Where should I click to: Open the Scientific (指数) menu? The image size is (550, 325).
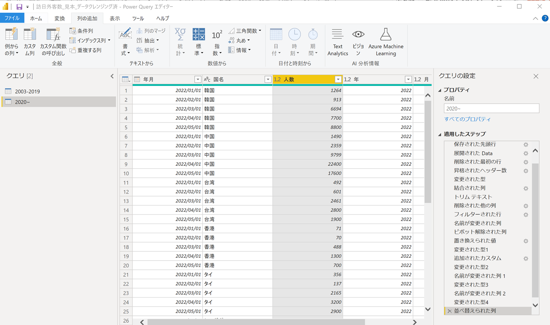pos(217,42)
